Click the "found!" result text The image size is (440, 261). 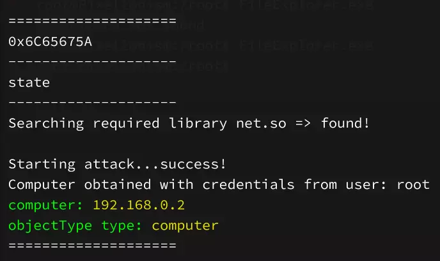pyautogui.click(x=345, y=123)
